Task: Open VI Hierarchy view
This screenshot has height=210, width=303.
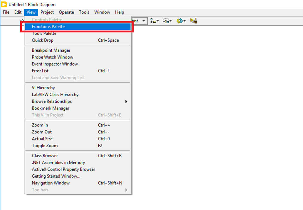Action: (x=43, y=88)
